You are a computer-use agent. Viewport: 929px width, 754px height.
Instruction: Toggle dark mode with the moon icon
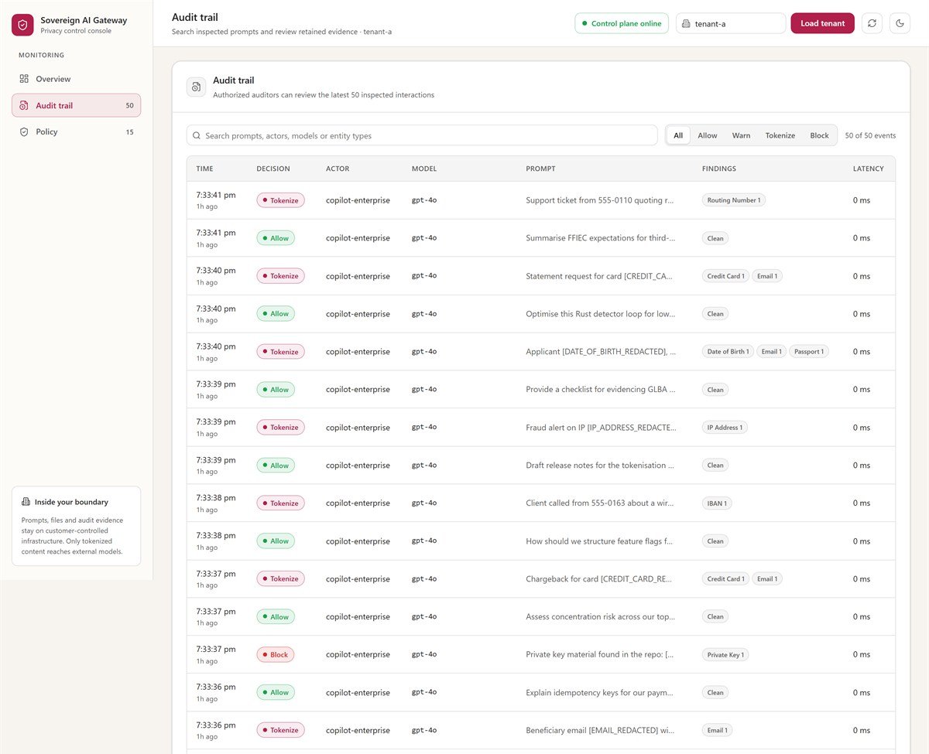[x=900, y=23]
